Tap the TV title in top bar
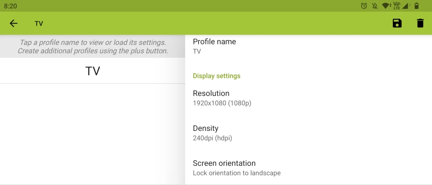 (x=39, y=24)
